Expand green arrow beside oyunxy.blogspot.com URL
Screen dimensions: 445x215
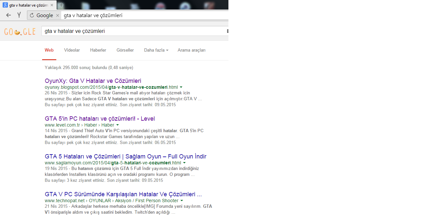[x=181, y=87]
